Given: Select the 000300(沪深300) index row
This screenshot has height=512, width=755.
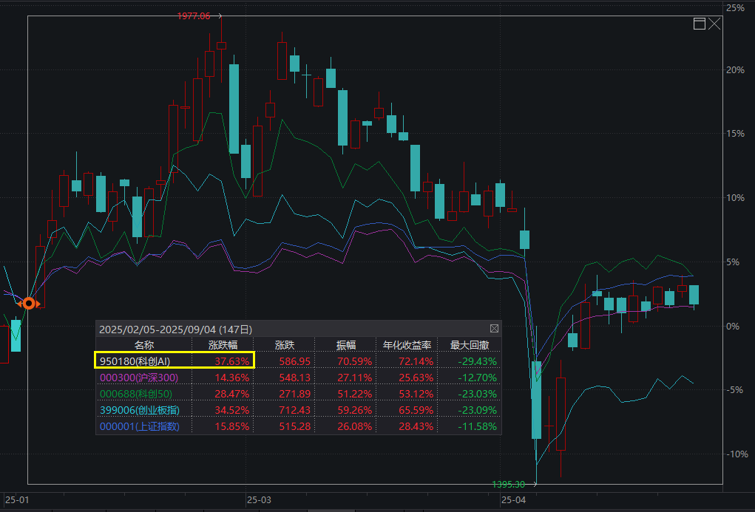Looking at the screenshot, I should click(139, 377).
